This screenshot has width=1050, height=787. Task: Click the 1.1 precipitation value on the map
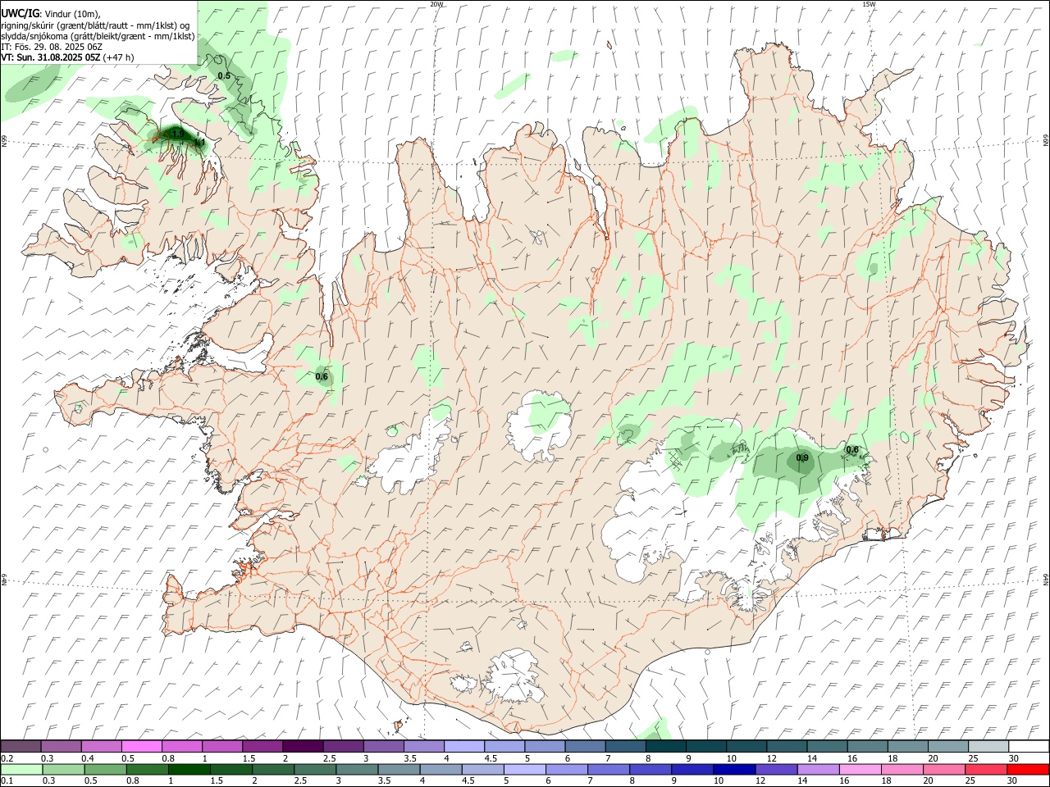(199, 142)
